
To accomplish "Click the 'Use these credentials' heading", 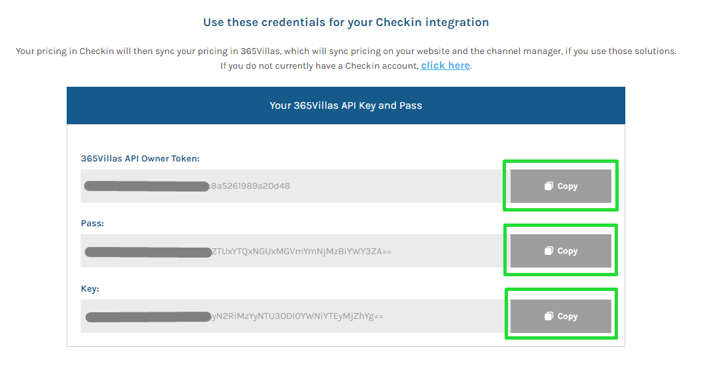I will (x=346, y=23).
